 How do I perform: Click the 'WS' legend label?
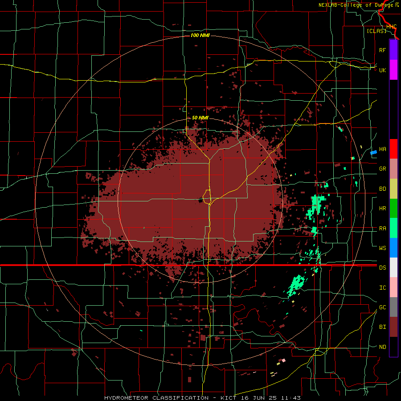tap(382, 248)
